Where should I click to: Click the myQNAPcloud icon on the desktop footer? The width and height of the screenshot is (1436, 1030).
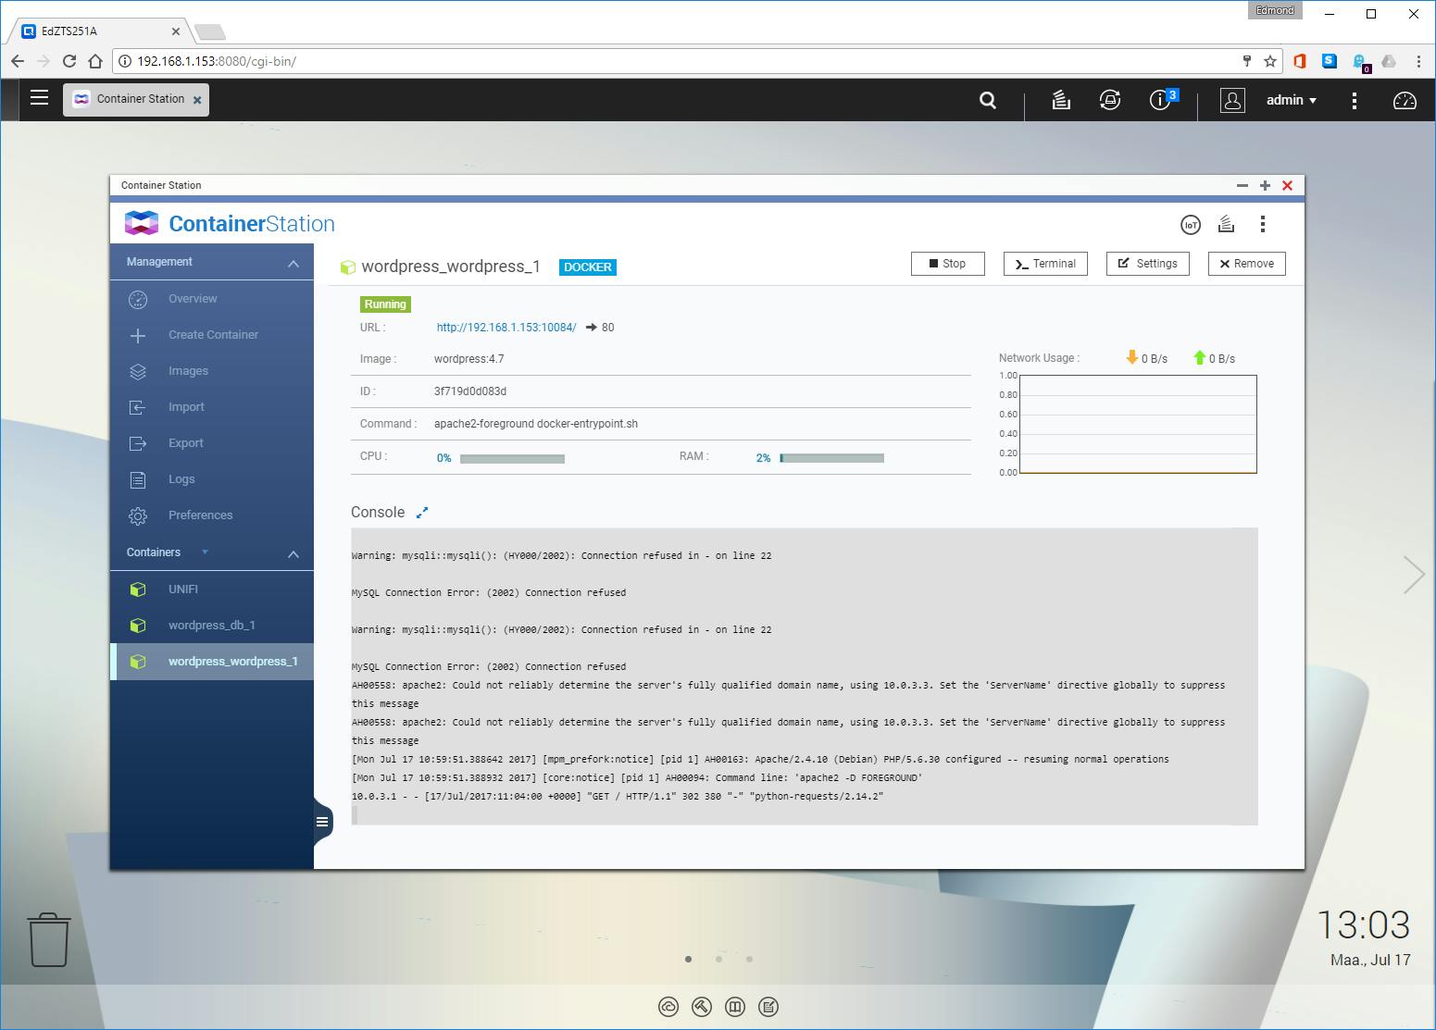click(668, 1007)
